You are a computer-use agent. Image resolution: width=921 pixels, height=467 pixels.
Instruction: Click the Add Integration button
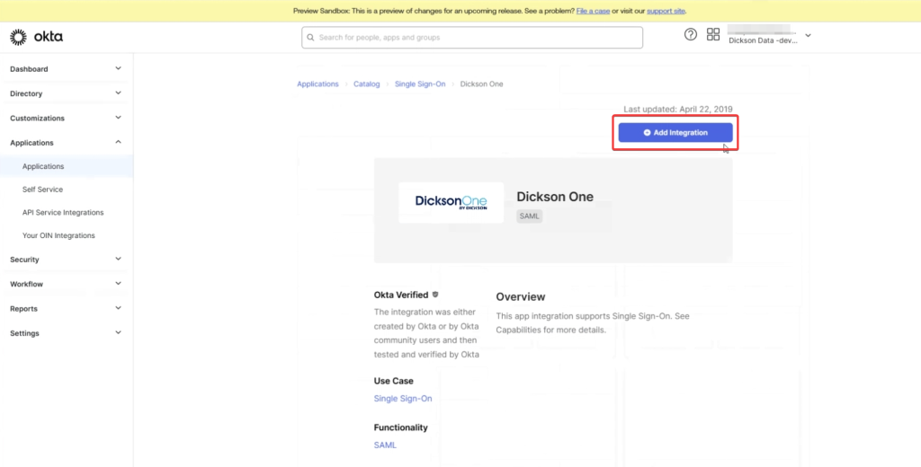click(675, 132)
